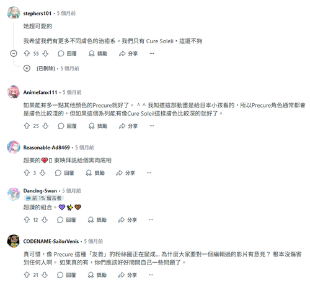Image resolution: width=310 pixels, height=285 pixels.
Task: Give an award to Reasonable-Ad8469's comment
Action: [x=95, y=173]
